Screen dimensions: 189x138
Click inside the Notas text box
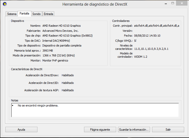click(x=95, y=110)
